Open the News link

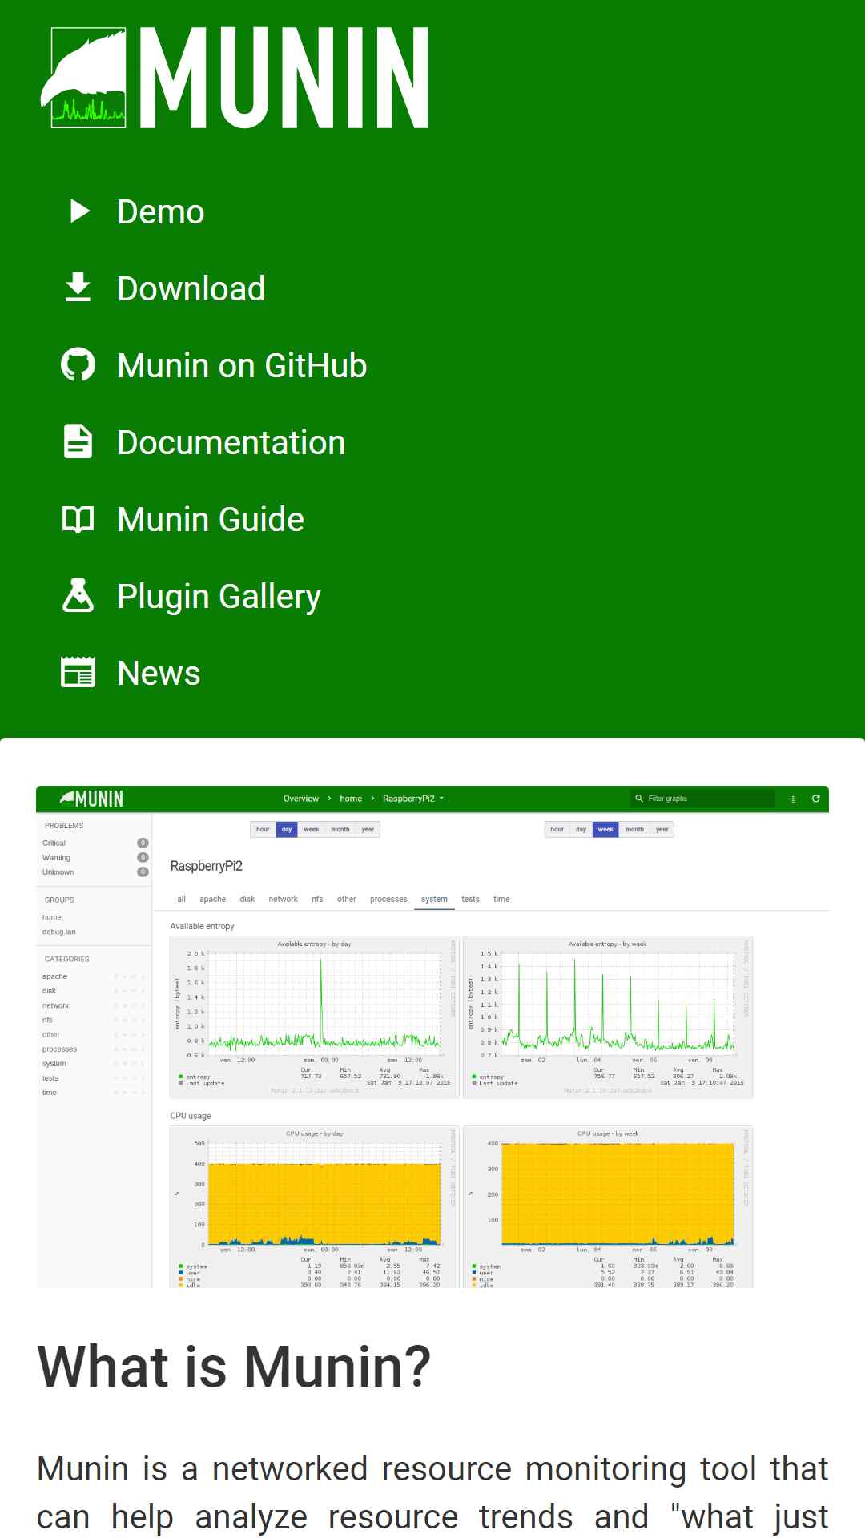point(159,674)
